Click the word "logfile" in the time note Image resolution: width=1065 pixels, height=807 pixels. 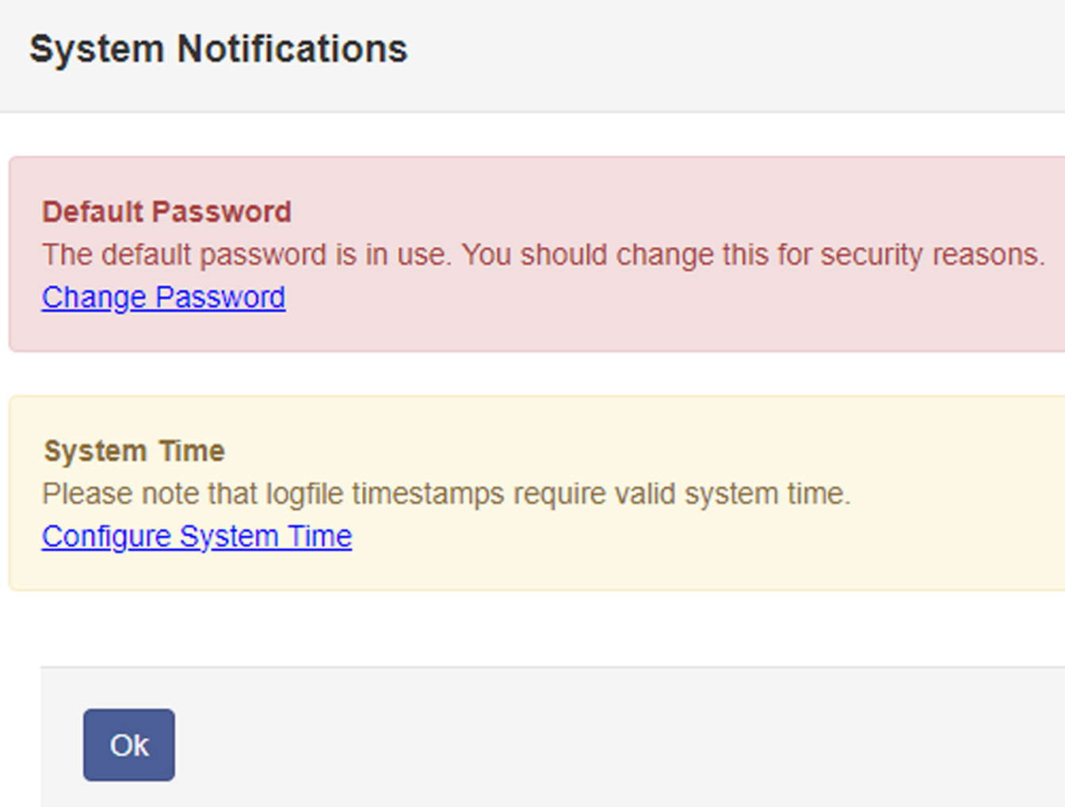point(305,494)
